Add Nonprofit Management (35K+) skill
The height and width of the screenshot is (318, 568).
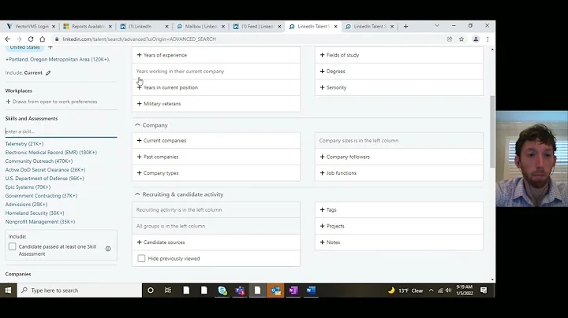tap(40, 222)
